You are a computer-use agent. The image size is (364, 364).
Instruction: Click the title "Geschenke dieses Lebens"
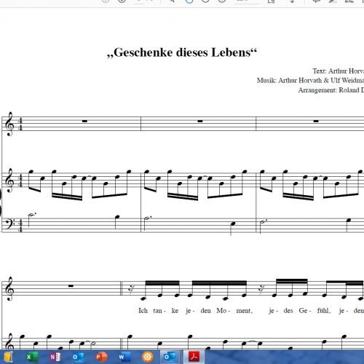click(x=182, y=52)
